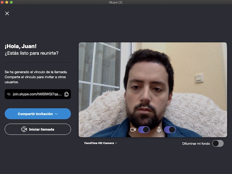Maximize the Skype window with the green button

[x=11, y=2]
